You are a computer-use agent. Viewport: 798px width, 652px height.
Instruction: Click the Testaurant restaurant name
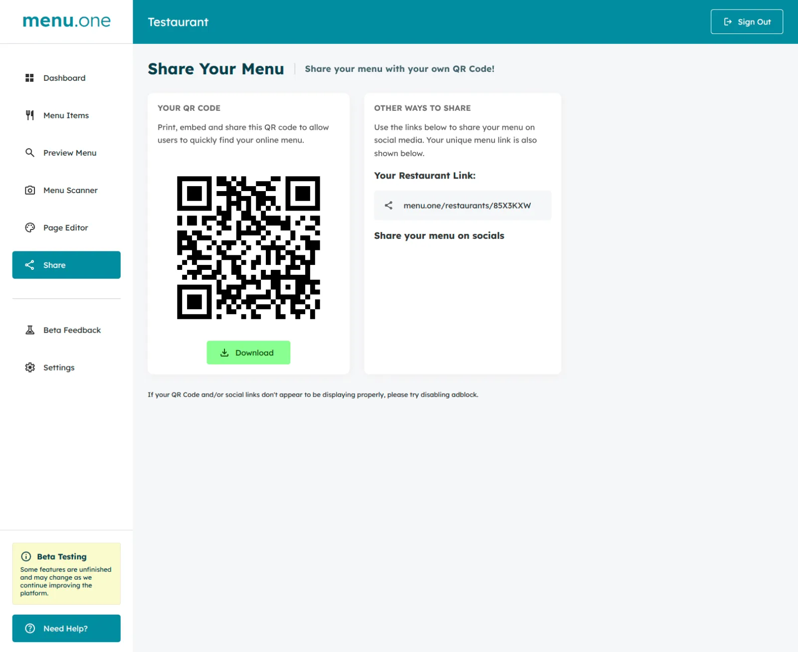(178, 22)
